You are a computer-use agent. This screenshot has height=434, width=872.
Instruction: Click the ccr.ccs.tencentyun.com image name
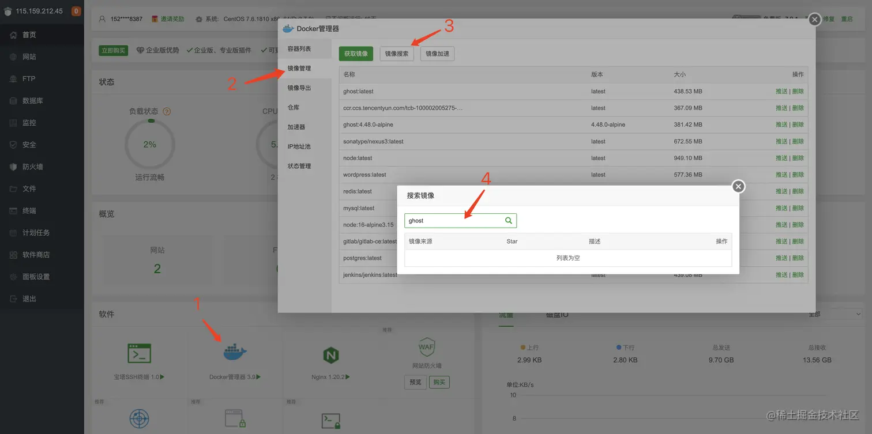(403, 108)
